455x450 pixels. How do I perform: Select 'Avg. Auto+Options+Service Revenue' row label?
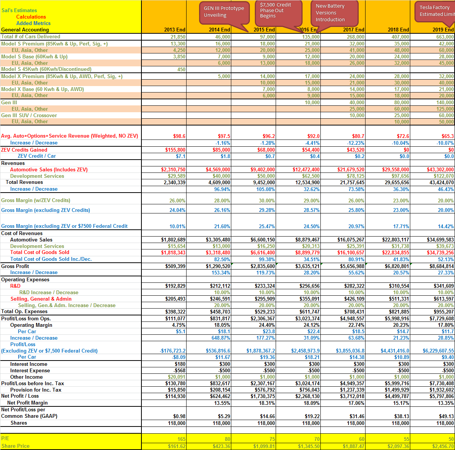tap(69, 136)
